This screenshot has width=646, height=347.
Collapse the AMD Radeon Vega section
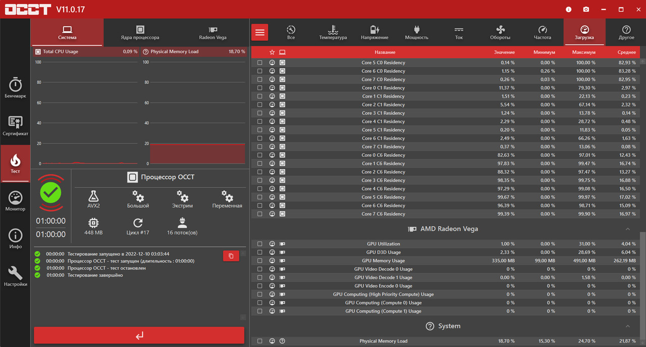tap(628, 229)
